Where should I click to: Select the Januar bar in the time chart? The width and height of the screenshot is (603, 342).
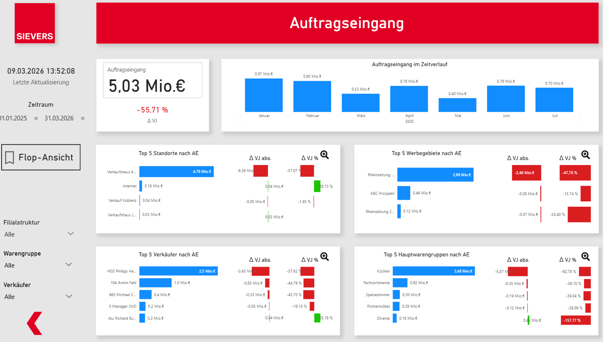pos(264,95)
